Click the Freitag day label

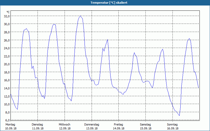[118, 125]
